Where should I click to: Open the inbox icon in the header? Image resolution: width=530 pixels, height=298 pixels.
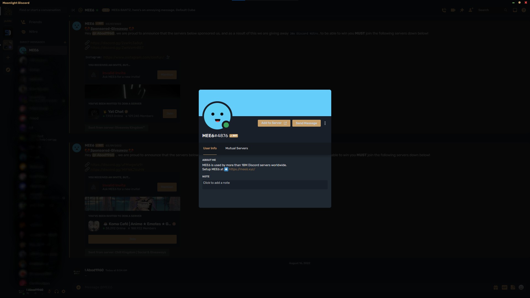point(515,10)
